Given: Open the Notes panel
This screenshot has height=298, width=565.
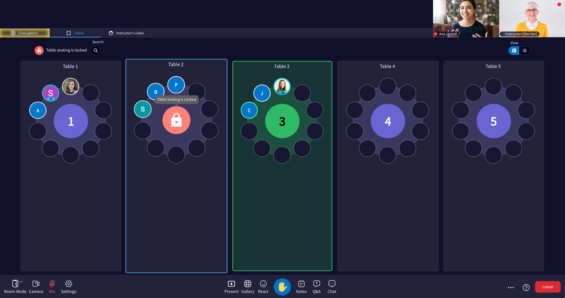Looking at the screenshot, I should click(x=301, y=287).
